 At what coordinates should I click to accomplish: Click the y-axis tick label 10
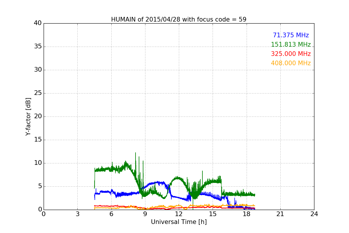[38, 163]
